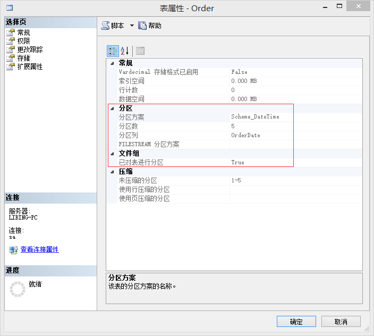Select the 索引空间 property row
This screenshot has width=374, height=336.
point(240,81)
